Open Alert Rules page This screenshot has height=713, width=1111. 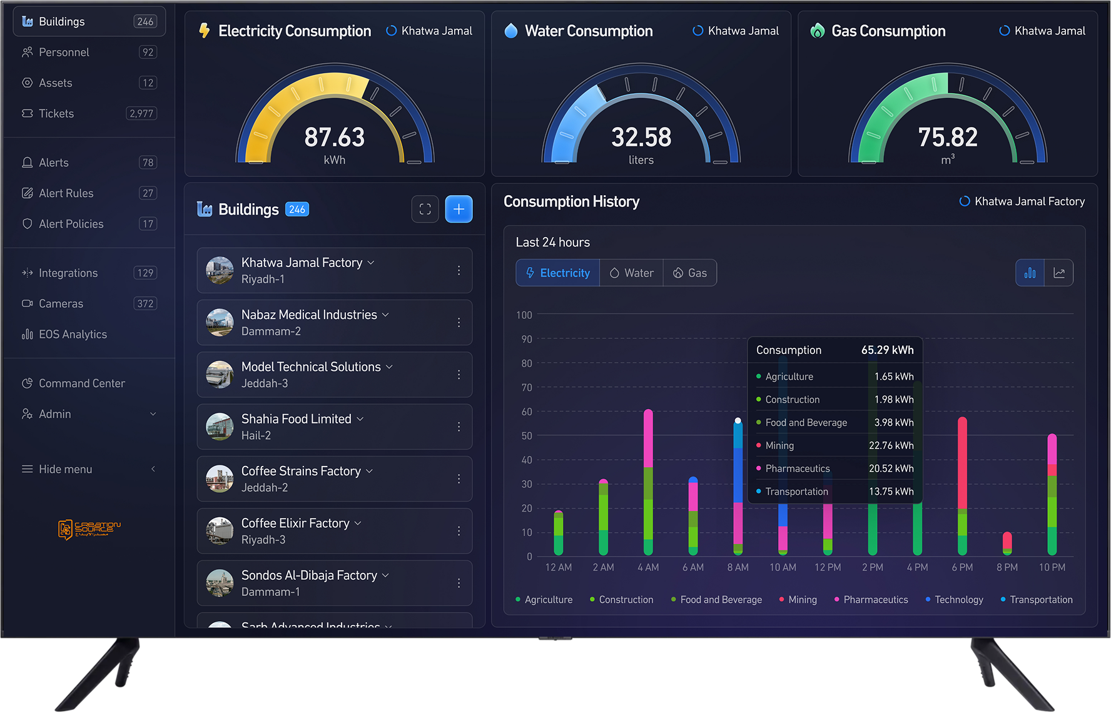[89, 193]
